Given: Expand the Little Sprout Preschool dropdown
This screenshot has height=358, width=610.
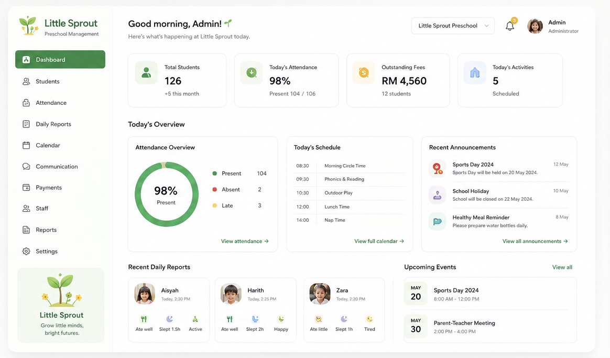Looking at the screenshot, I should point(453,26).
